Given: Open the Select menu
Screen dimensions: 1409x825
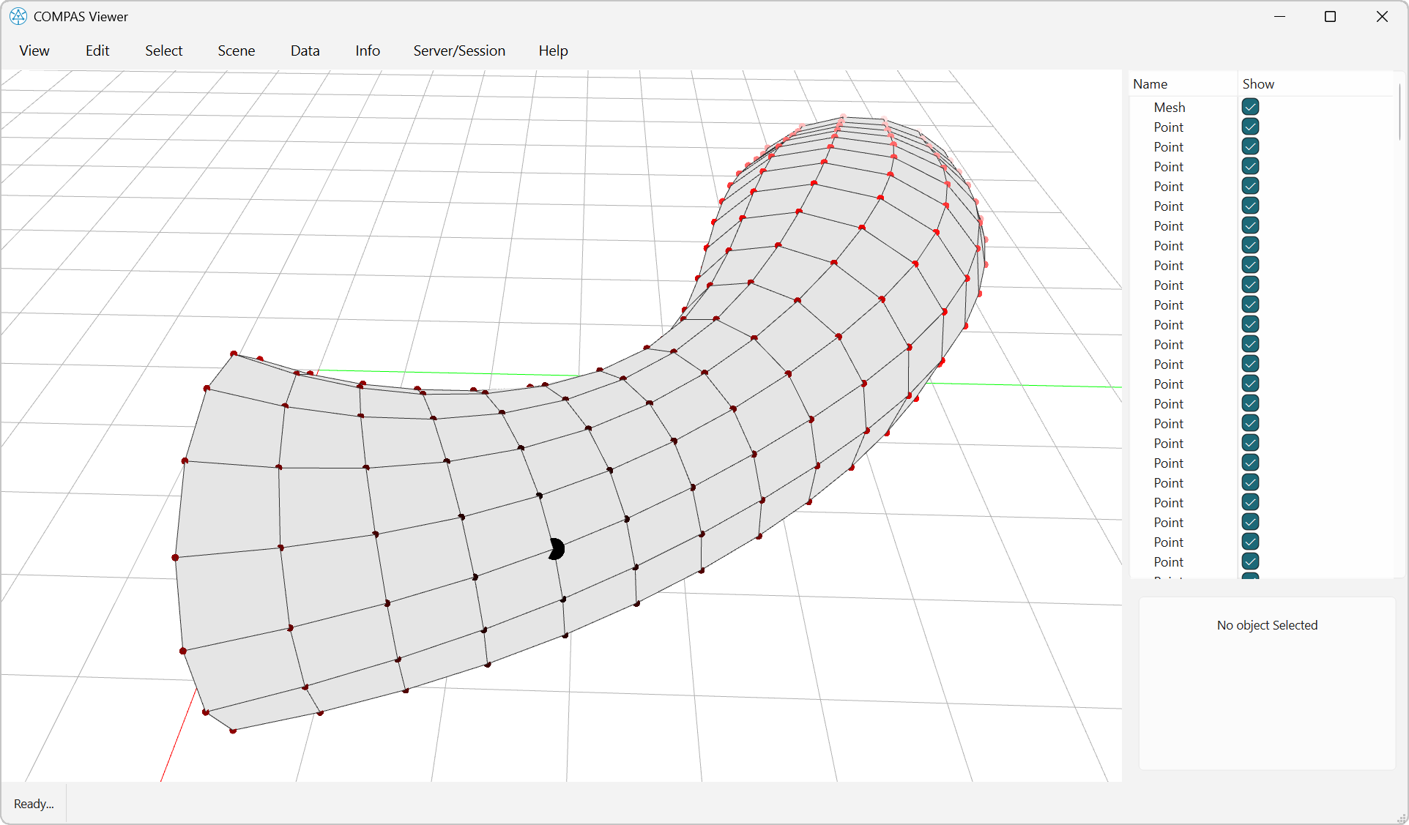Looking at the screenshot, I should [163, 51].
